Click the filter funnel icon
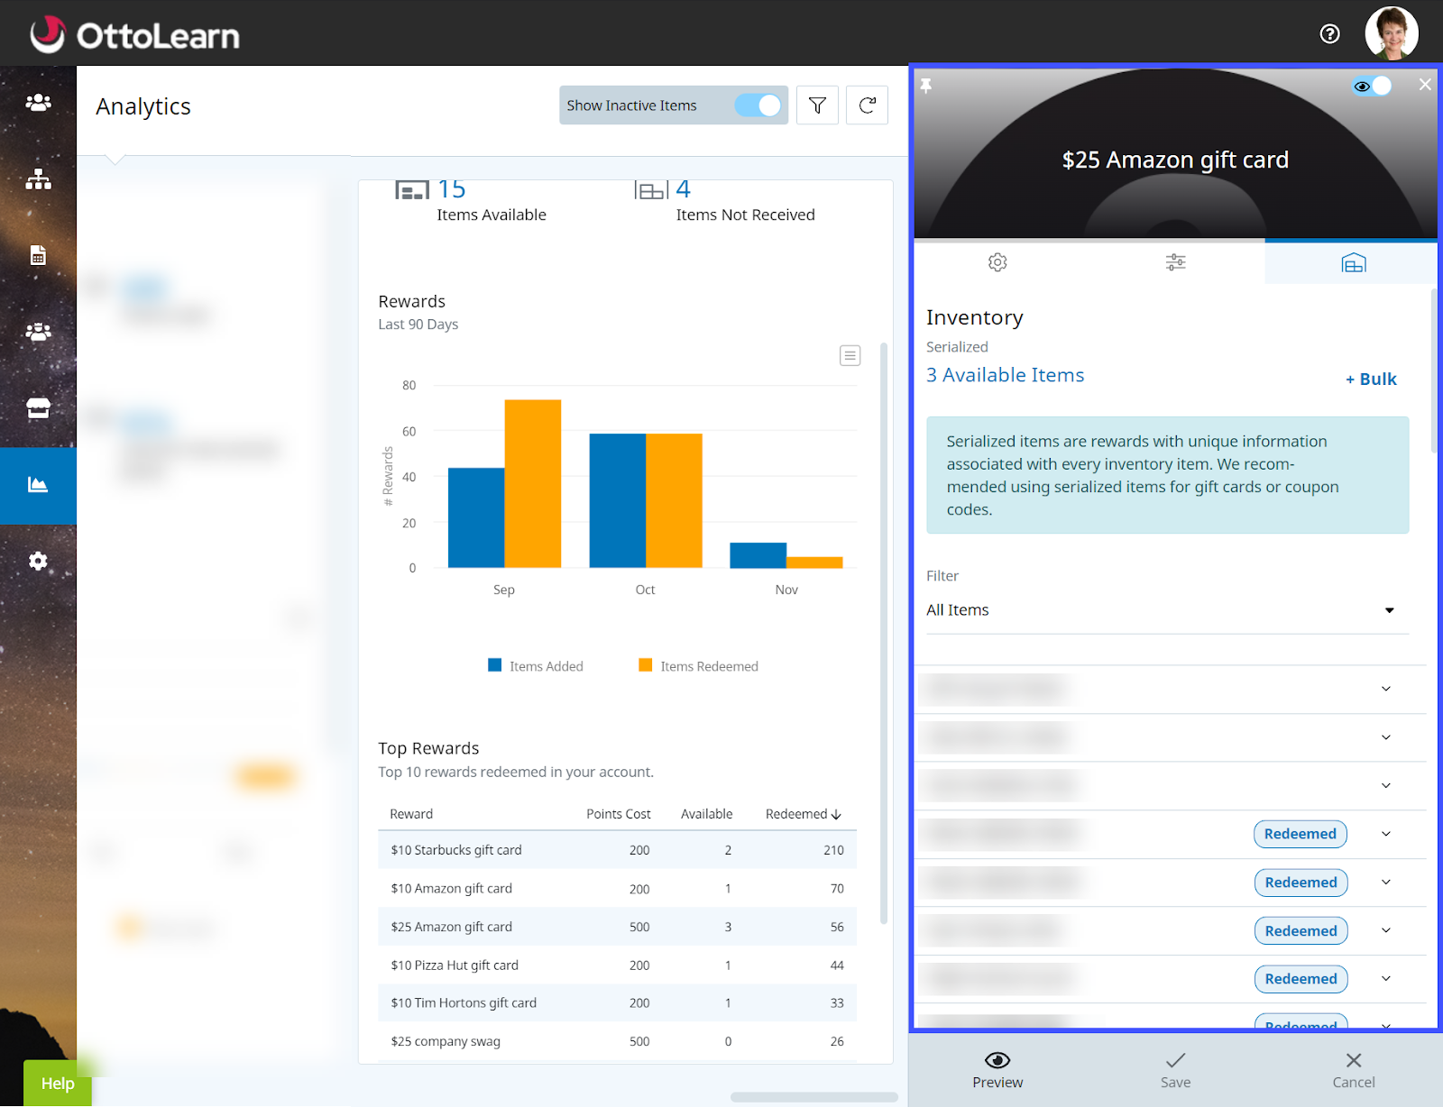The image size is (1443, 1107). coord(817,105)
